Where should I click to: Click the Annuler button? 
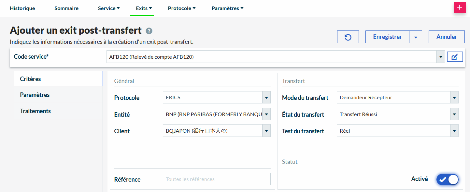[x=447, y=37]
